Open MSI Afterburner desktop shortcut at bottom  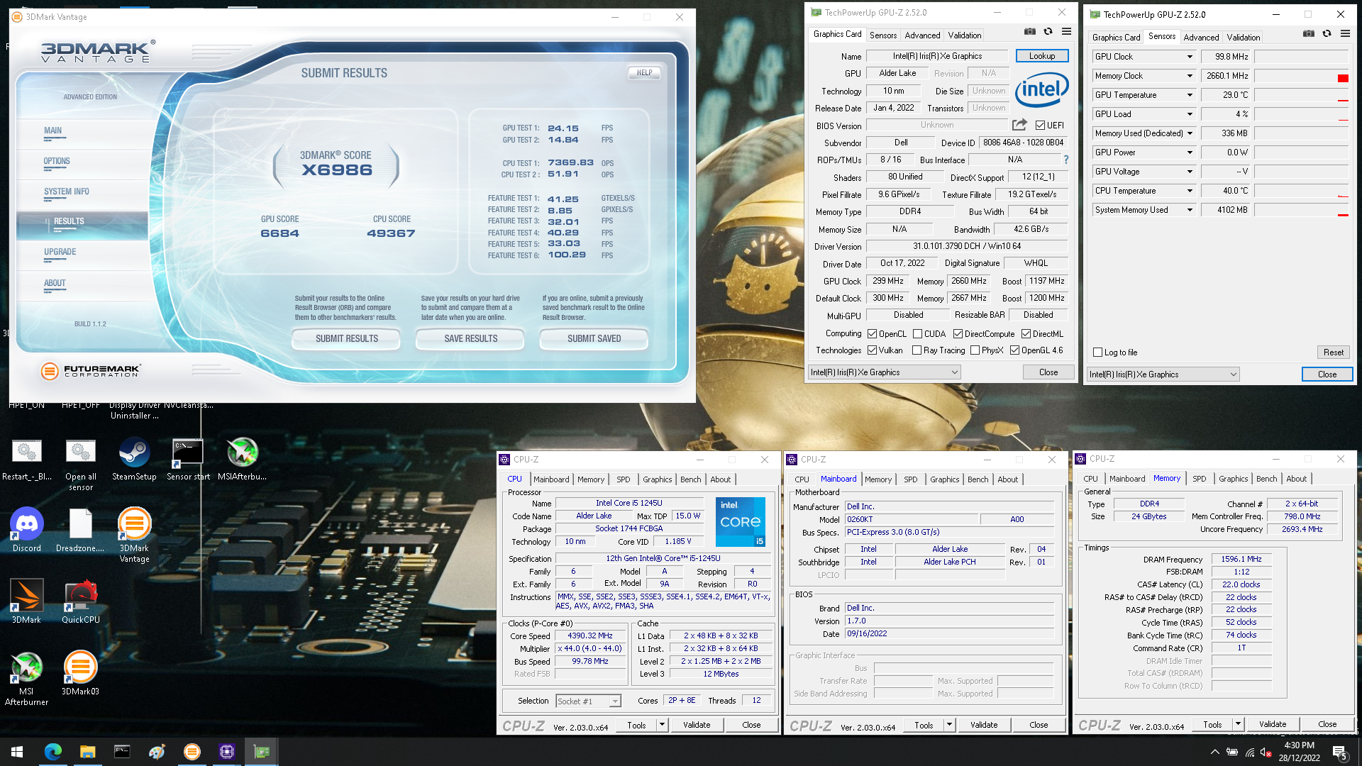pyautogui.click(x=27, y=679)
